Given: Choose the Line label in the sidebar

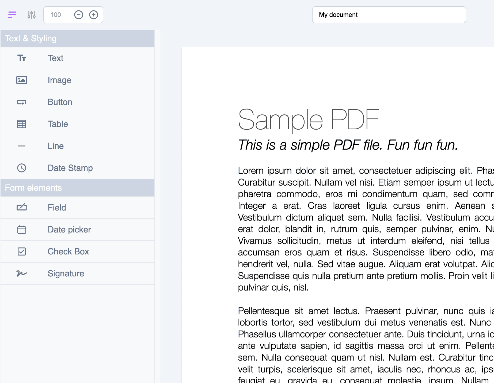Looking at the screenshot, I should 56,146.
